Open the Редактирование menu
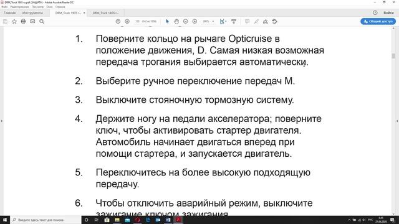Viewport: 399px width, 224px height. click(19, 7)
